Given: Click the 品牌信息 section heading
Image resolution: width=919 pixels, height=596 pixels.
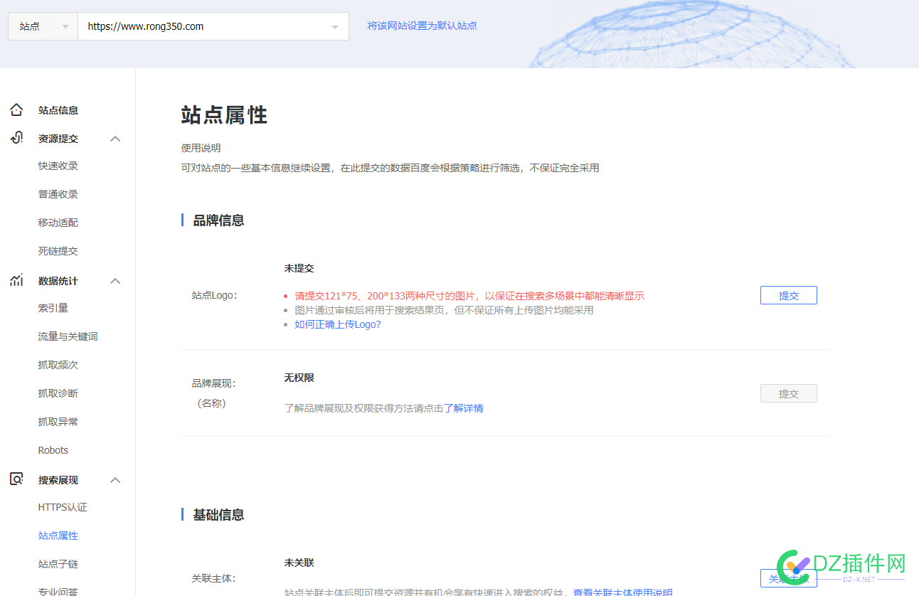Looking at the screenshot, I should click(x=218, y=220).
